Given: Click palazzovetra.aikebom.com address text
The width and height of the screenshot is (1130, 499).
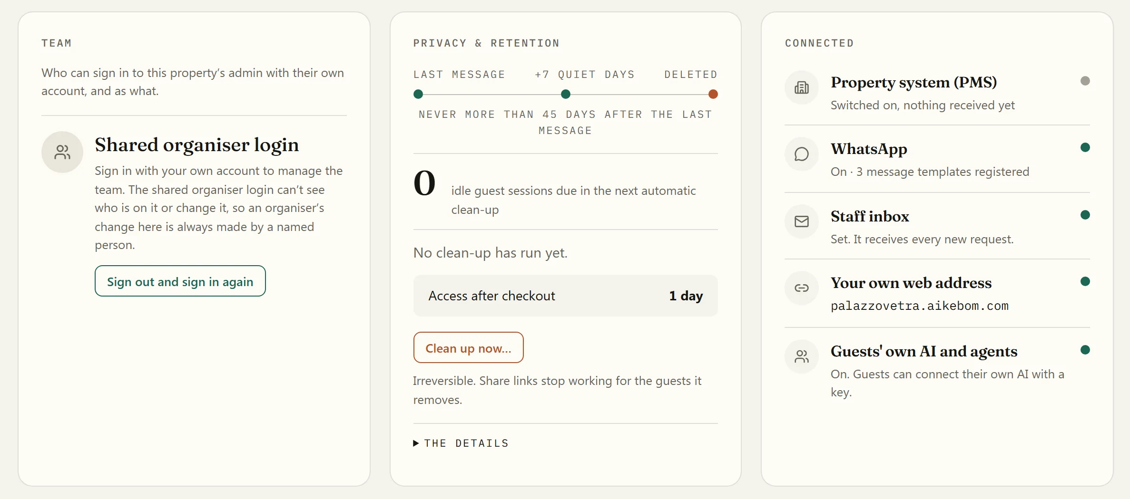Looking at the screenshot, I should point(920,306).
